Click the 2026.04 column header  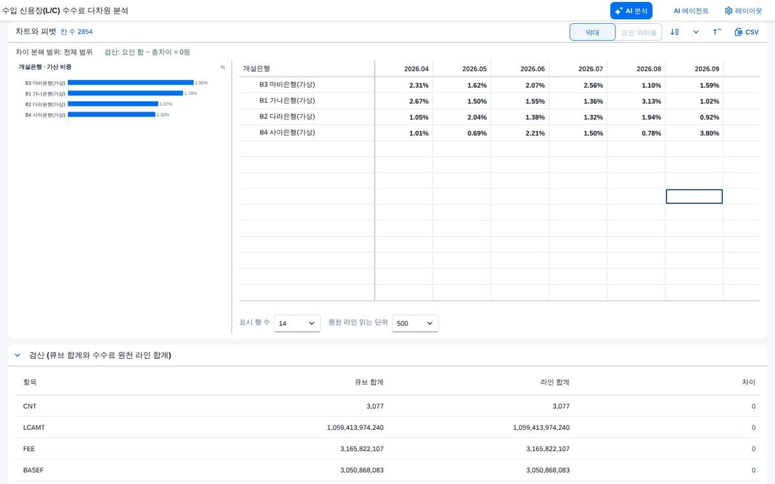404,69
